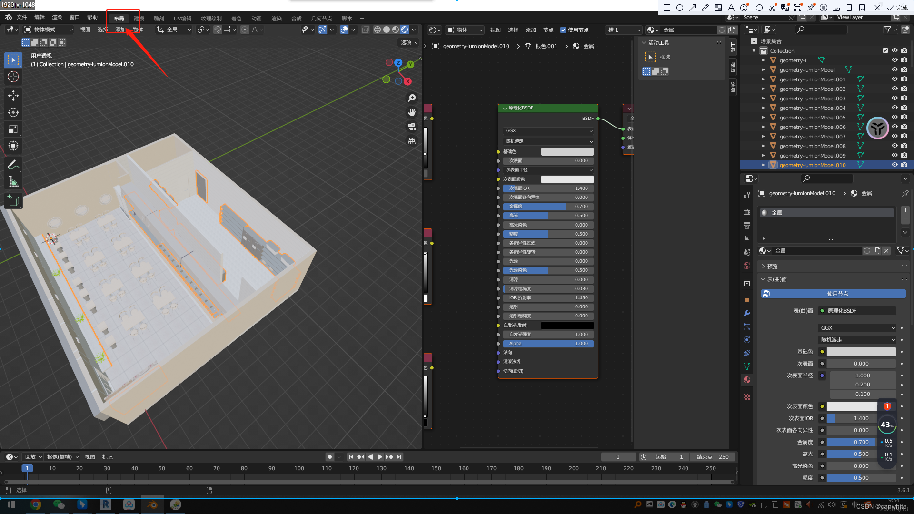Switch to the UV编辑 workspace tab
This screenshot has width=914, height=514.
(182, 19)
